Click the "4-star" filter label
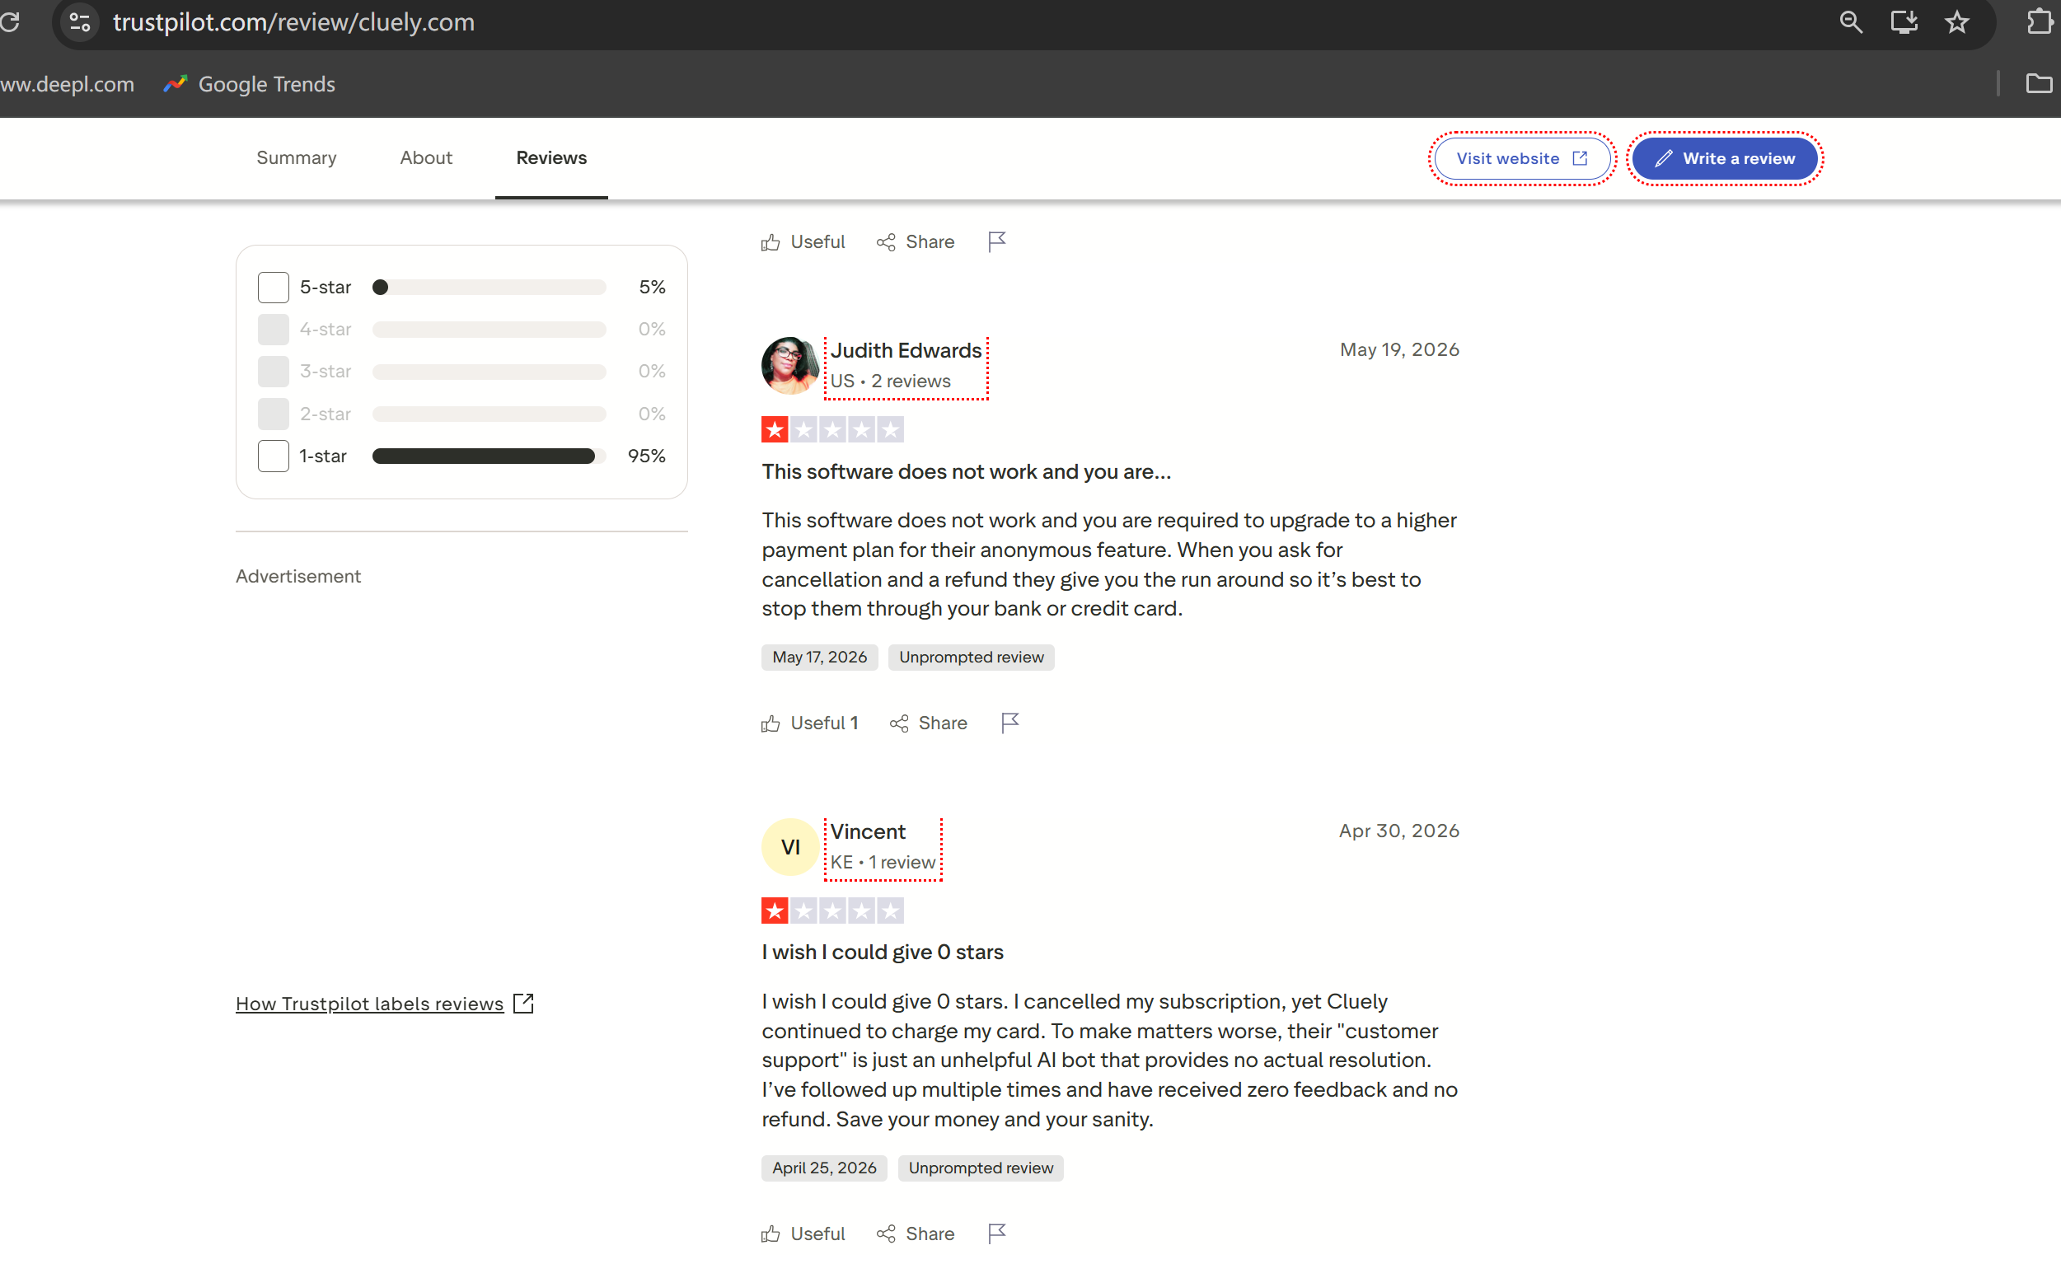 (326, 330)
